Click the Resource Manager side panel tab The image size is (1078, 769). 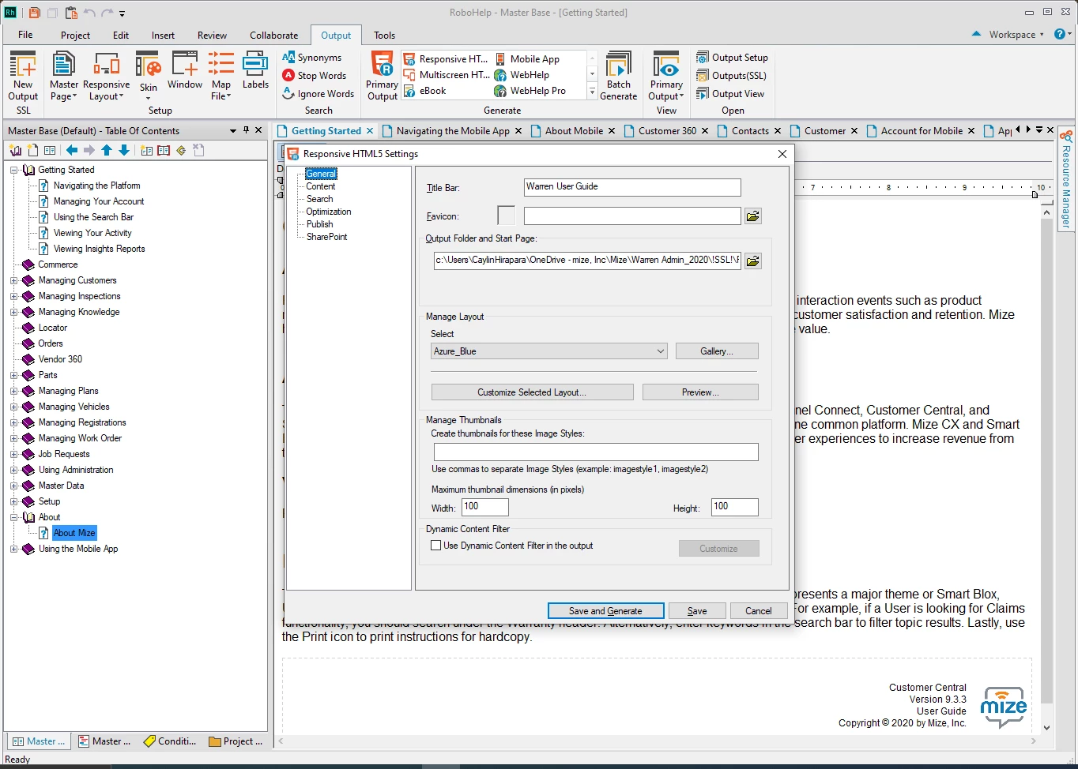pyautogui.click(x=1066, y=180)
